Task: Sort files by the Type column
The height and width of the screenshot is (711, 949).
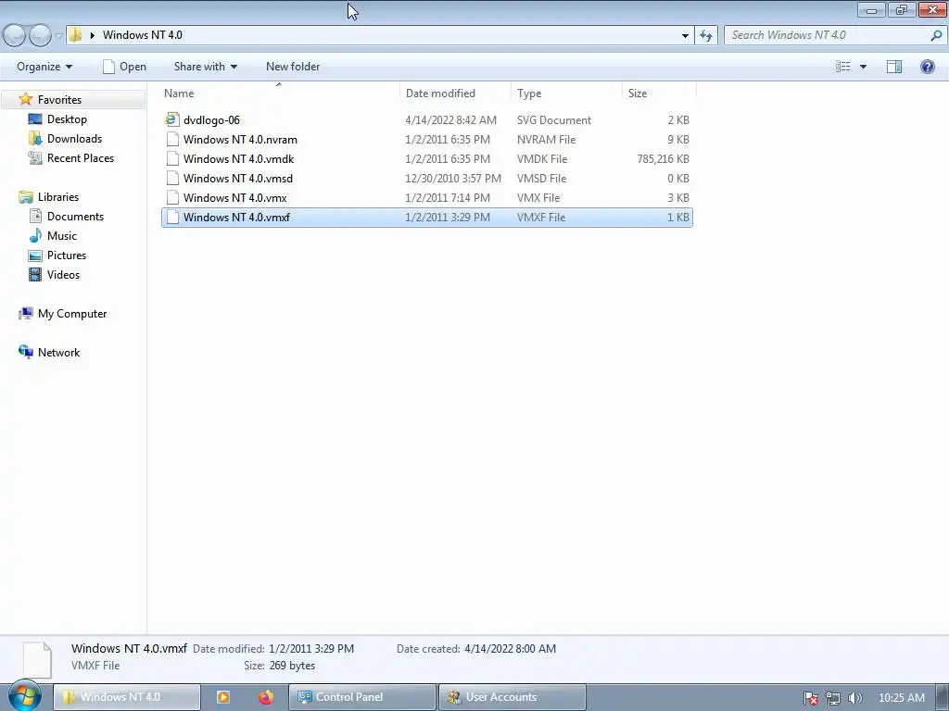Action: [x=566, y=94]
